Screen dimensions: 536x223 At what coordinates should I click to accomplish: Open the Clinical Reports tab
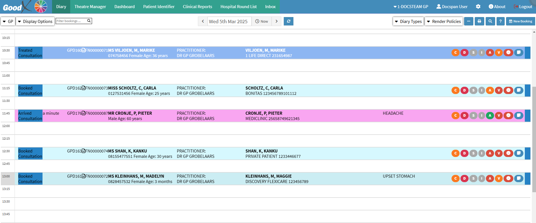(x=197, y=6)
